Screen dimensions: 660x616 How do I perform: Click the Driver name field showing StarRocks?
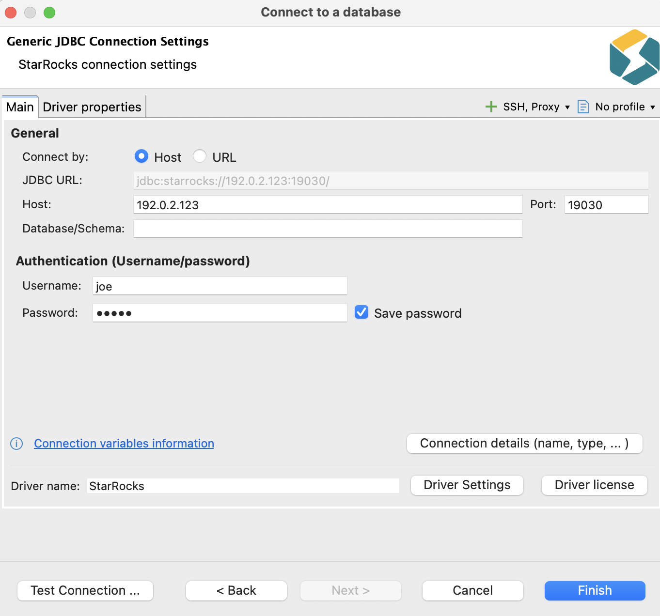(243, 486)
